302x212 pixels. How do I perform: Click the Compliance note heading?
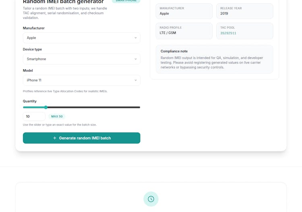click(174, 51)
